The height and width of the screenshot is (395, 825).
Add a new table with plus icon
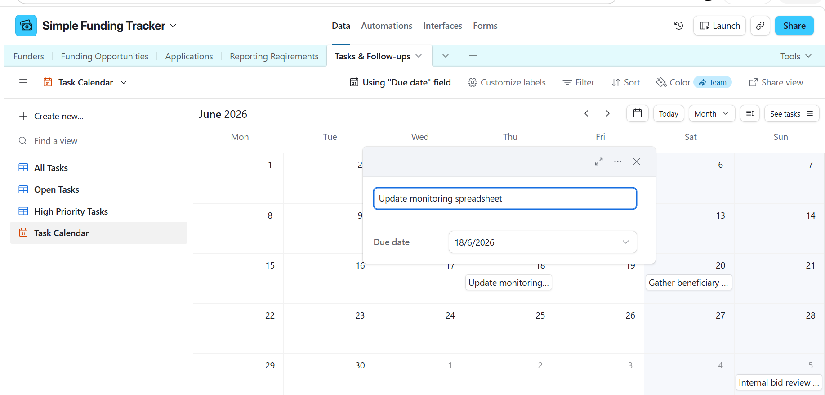pos(473,56)
